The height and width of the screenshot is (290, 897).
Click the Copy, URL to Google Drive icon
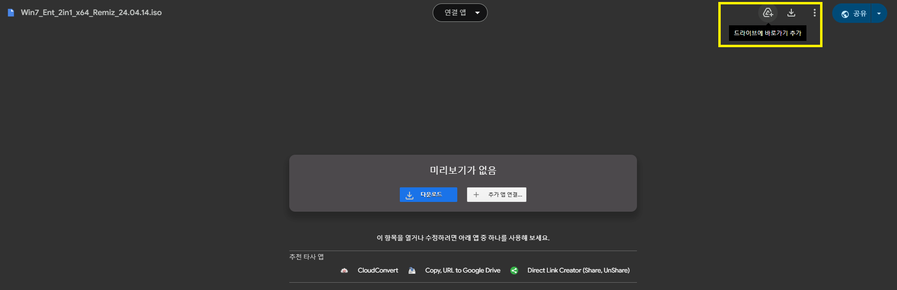412,271
